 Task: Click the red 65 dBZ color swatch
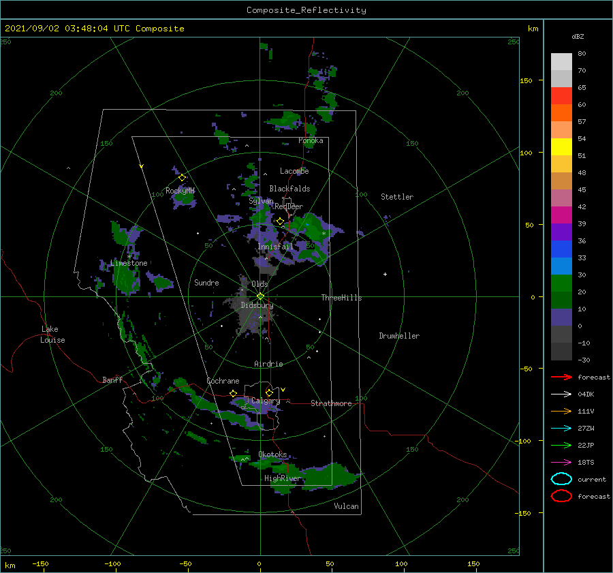[561, 95]
